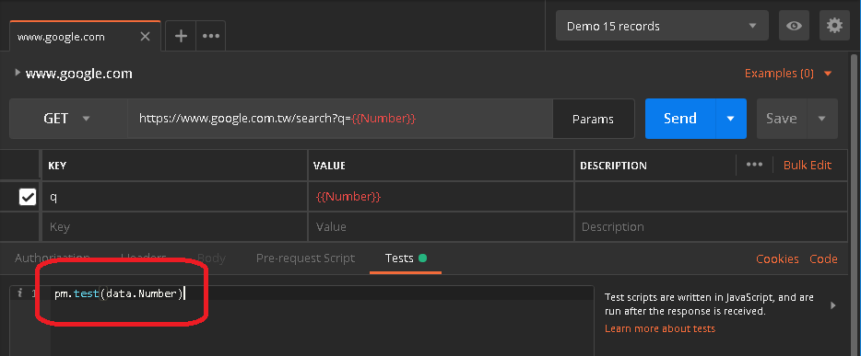Expand the www.google.com request name triangle
The image size is (861, 356).
click(x=18, y=73)
